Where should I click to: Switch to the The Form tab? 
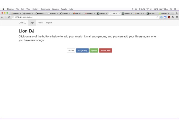[x=126, y=13]
